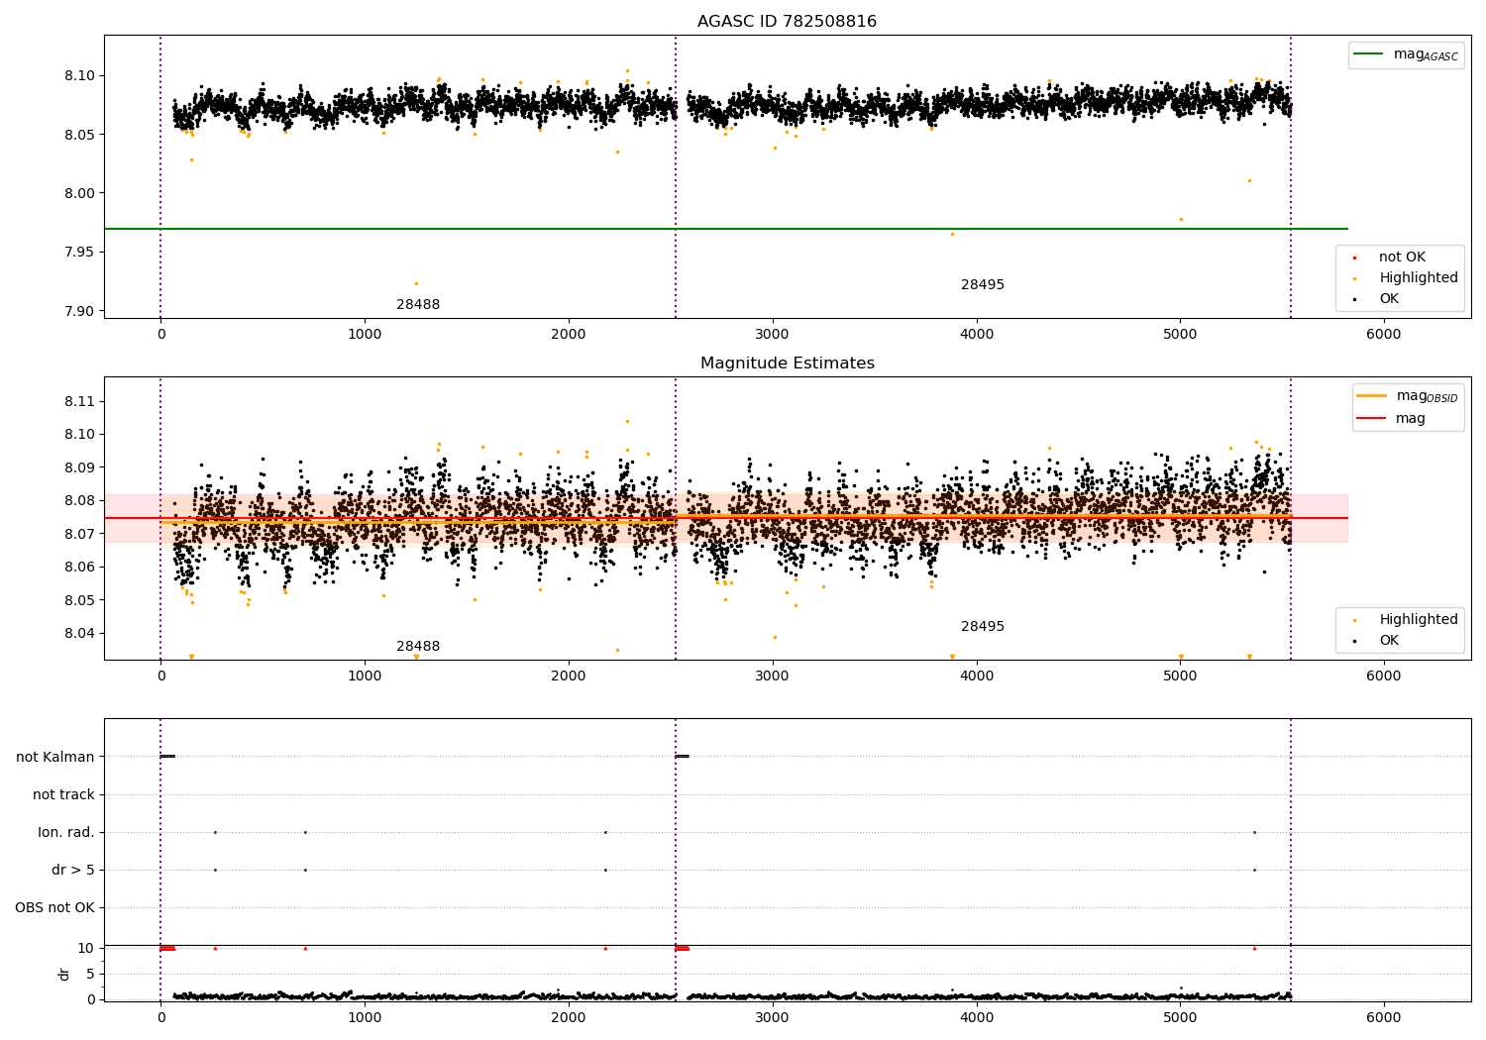Select "28488" label in Magnitude Estimates plot
Viewport: 1486px width, 1040px height.
(418, 647)
